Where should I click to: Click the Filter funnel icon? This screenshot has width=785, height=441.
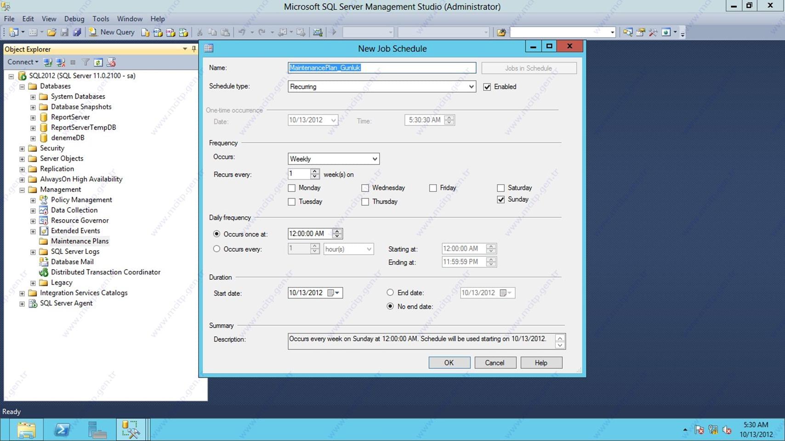pos(85,62)
